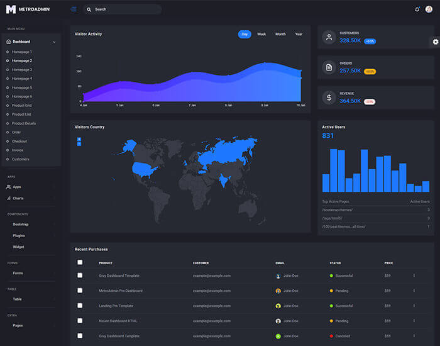Screen dimensions: 440x346
Task: Click the Revenue dollar icon
Action: [329, 98]
